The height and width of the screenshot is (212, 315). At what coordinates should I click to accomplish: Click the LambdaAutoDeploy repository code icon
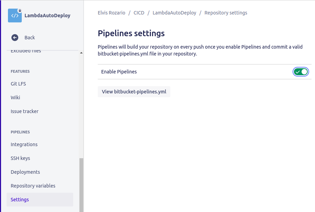[x=15, y=16]
